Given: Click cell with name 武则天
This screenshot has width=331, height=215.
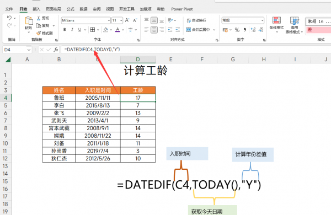Looking at the screenshot, I should pos(59,121).
